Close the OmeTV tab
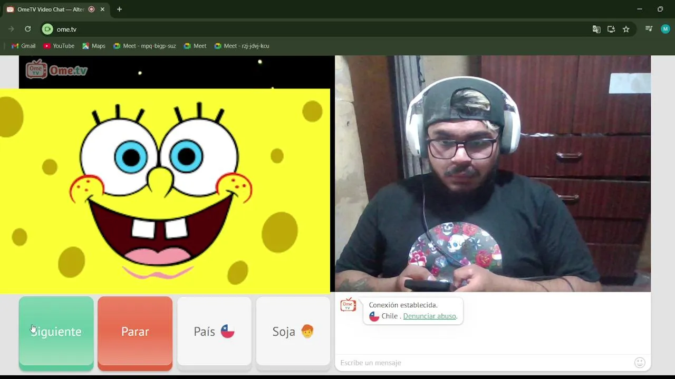The height and width of the screenshot is (379, 675). [x=102, y=9]
